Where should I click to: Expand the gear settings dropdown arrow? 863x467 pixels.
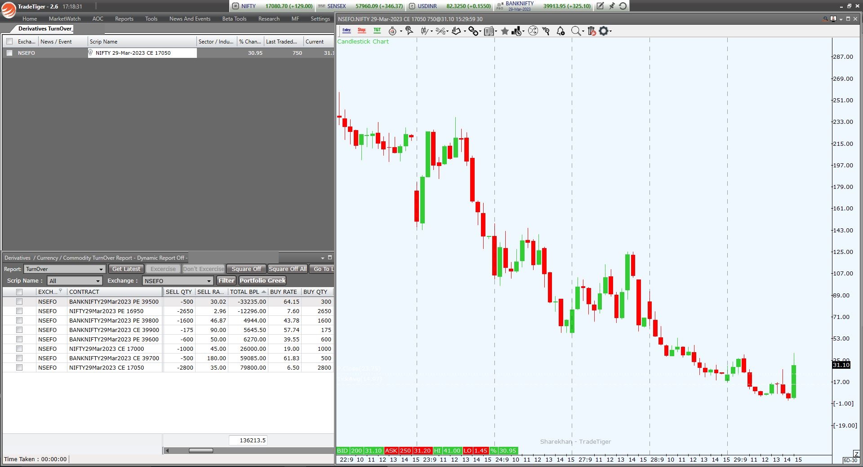coord(610,31)
